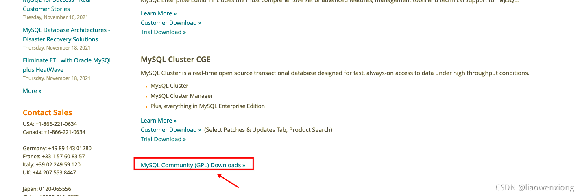This screenshot has width=580, height=196.
Task: Click Customer Download beside Patches & Updates note
Action: [171, 130]
